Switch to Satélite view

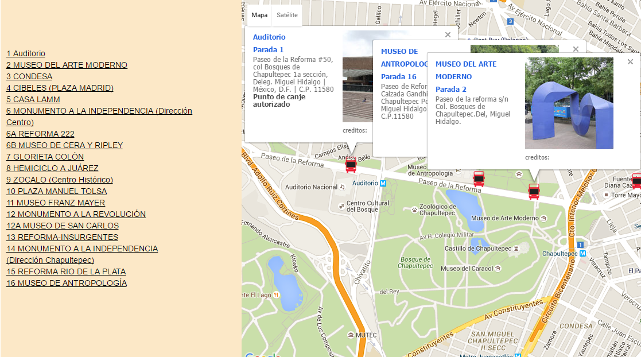click(x=287, y=15)
